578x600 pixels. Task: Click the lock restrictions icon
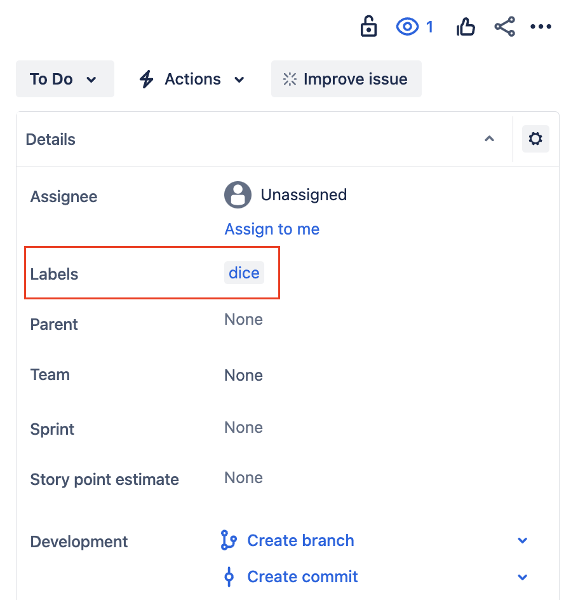[x=368, y=27]
